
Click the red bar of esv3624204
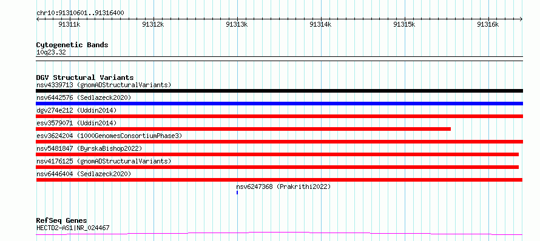pos(279,142)
